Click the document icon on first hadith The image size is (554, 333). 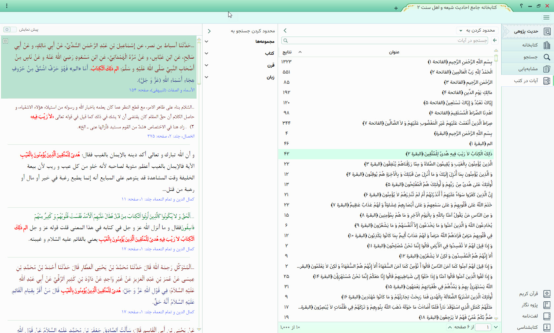point(5,41)
